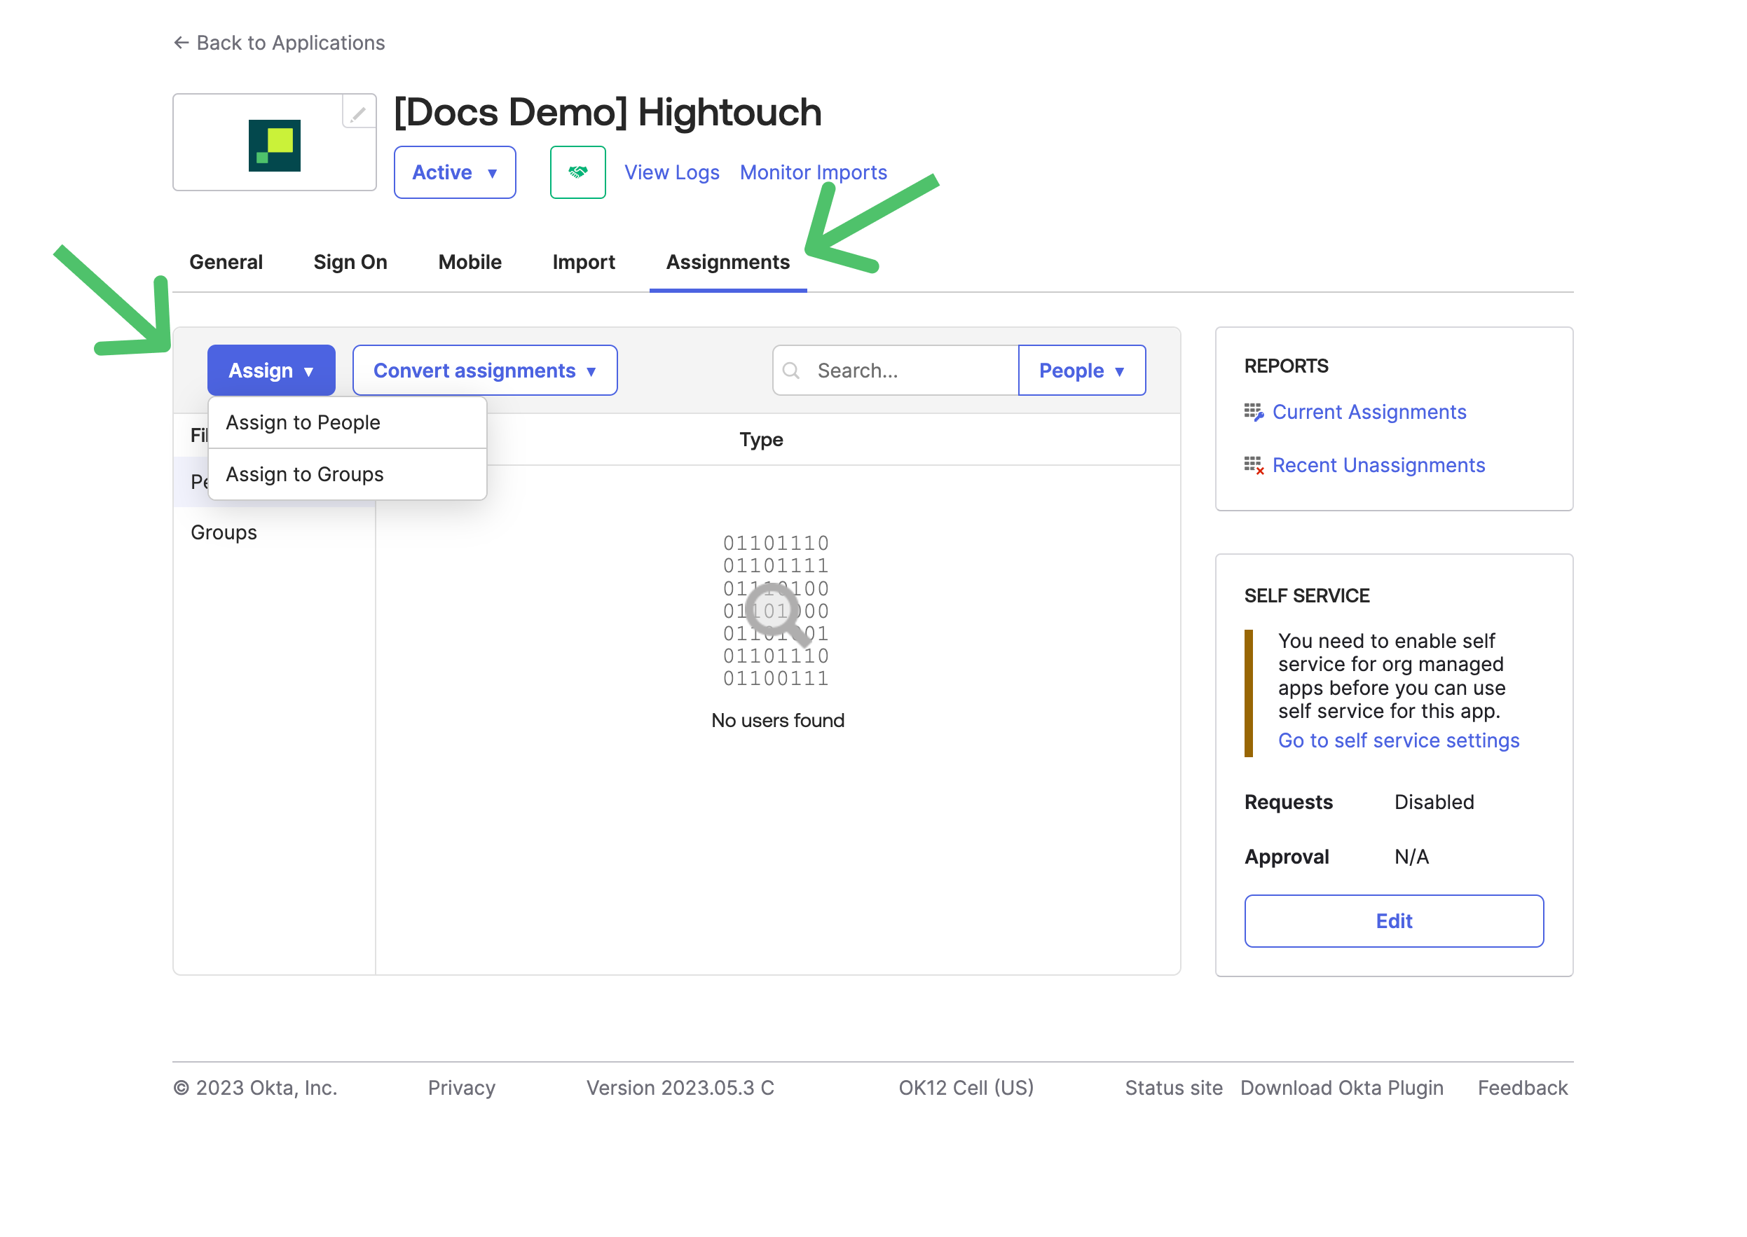1747x1237 pixels.
Task: Switch to the General tab
Action: tap(226, 262)
